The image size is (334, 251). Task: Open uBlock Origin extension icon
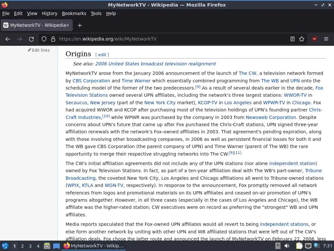314,39
